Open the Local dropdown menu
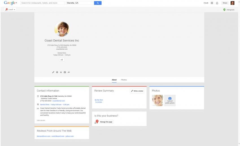Viewport: 240px width, 146px height. [10, 10]
